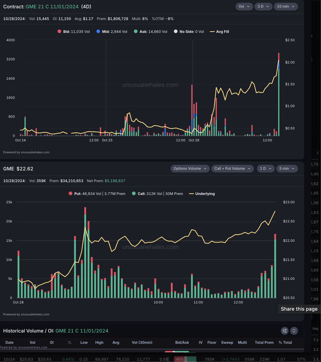Open the Vol dropdown on contract chart
The height and width of the screenshot is (362, 321).
[x=244, y=6]
